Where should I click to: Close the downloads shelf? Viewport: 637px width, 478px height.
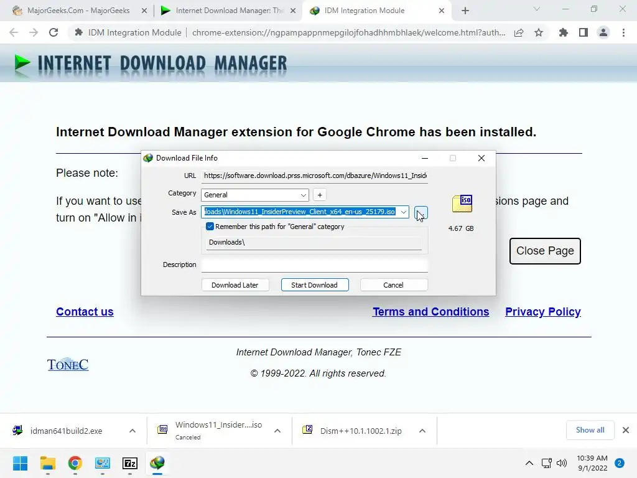[626, 430]
